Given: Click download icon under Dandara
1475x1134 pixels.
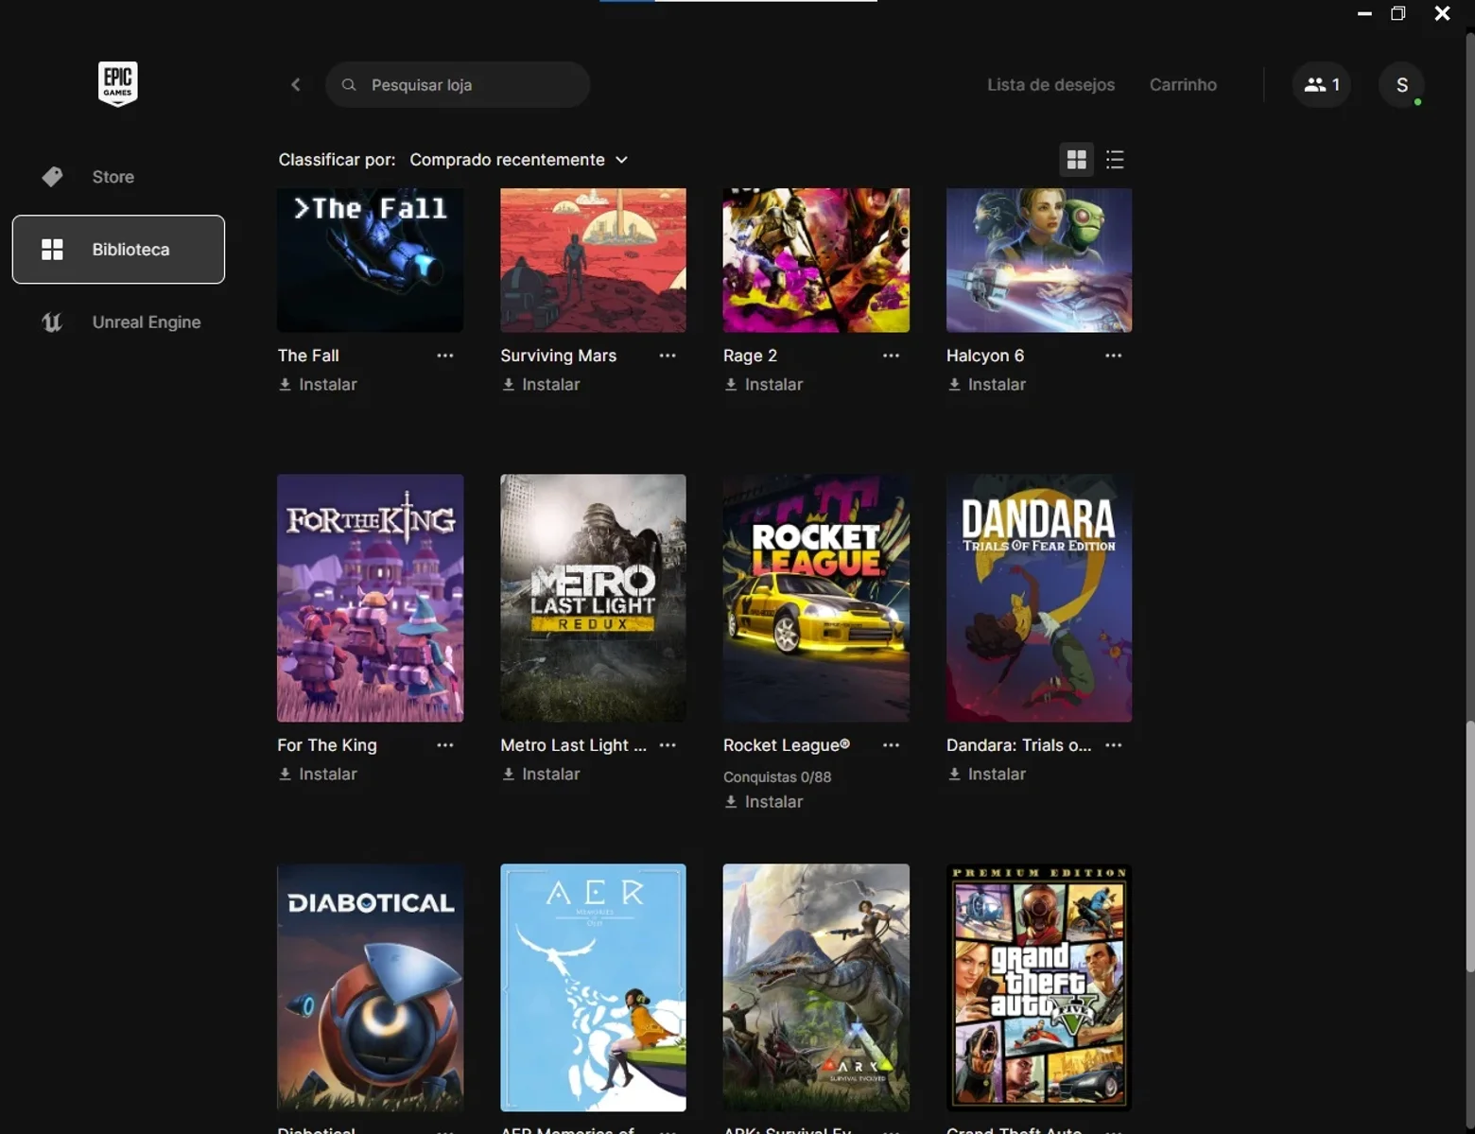Looking at the screenshot, I should (954, 775).
